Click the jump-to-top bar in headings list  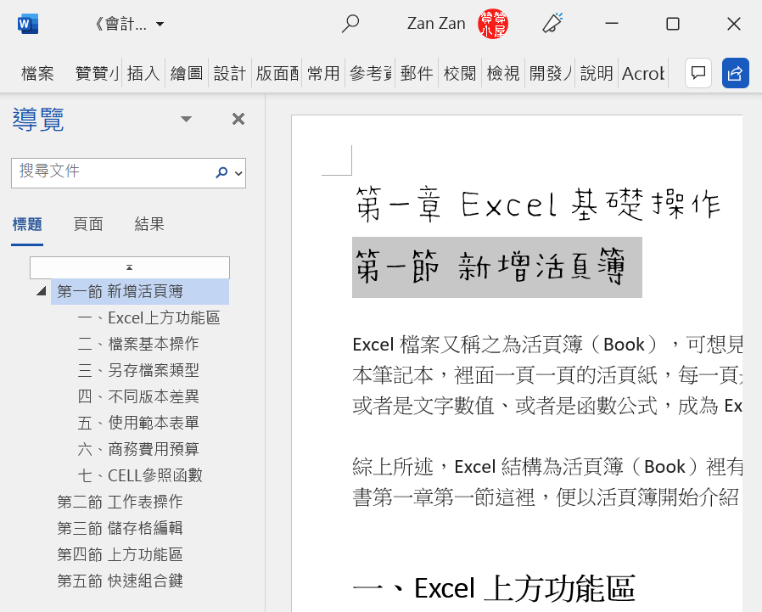[130, 267]
